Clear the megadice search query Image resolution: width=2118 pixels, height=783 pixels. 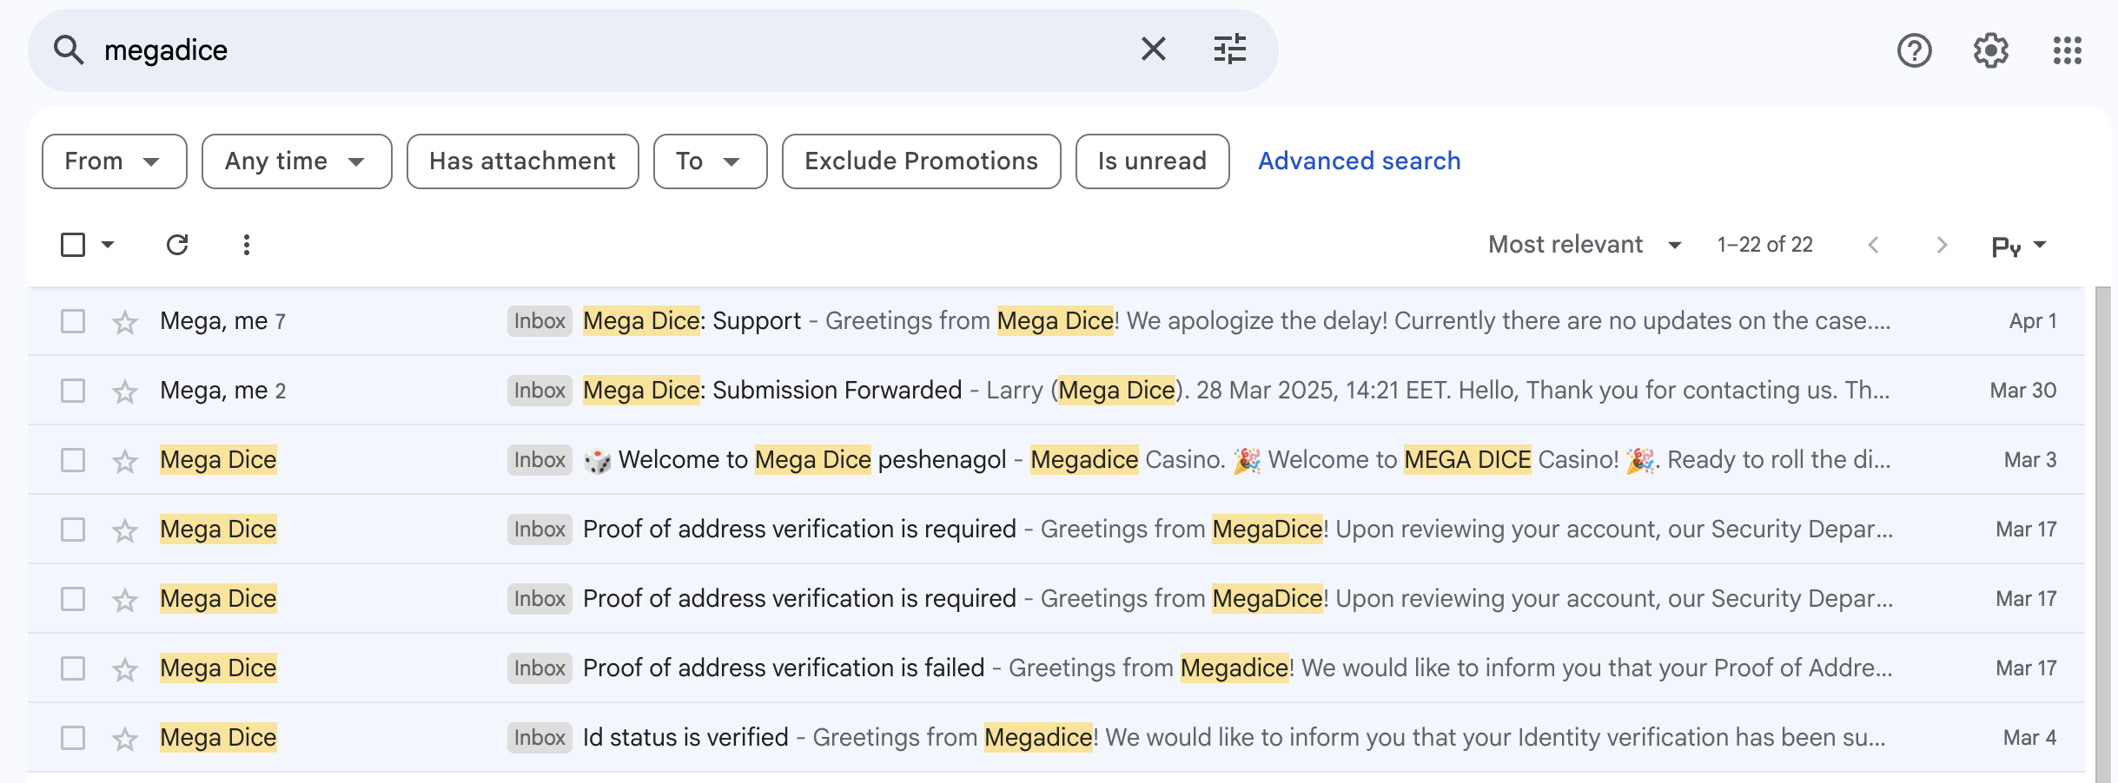click(1153, 49)
